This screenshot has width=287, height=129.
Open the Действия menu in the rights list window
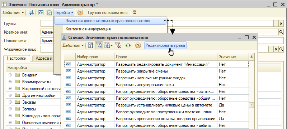[73, 45]
